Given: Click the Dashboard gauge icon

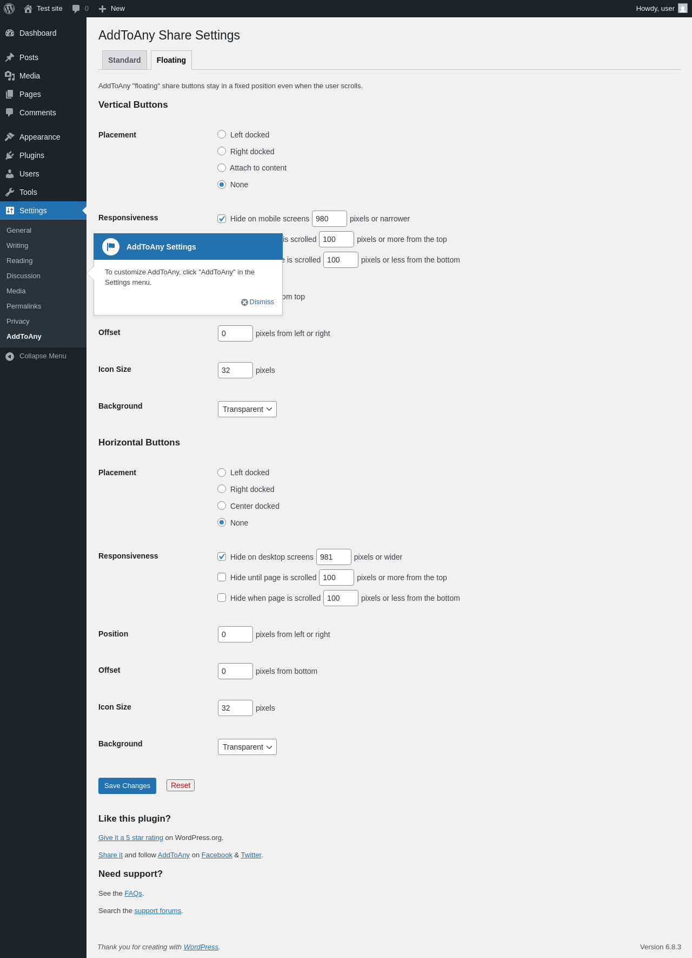Looking at the screenshot, I should (x=10, y=33).
